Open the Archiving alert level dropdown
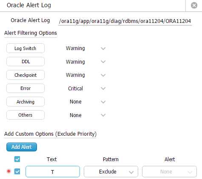 click(x=85, y=102)
